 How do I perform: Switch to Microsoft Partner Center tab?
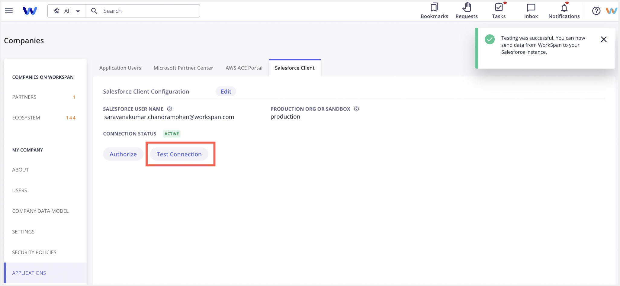click(x=183, y=68)
